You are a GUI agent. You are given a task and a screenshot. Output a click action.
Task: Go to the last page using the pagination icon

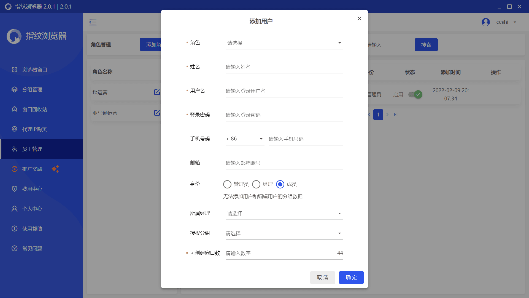point(396,115)
